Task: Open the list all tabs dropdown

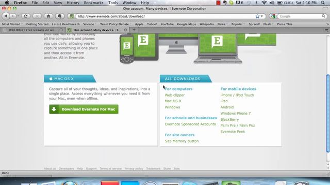Action: 326,30
